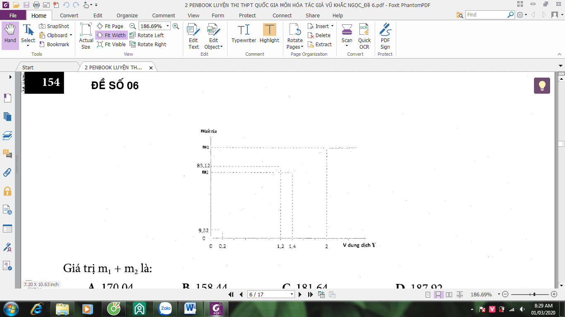Screen dimensions: 565x317
Task: Open the Typewriter comment tool
Action: (x=244, y=34)
